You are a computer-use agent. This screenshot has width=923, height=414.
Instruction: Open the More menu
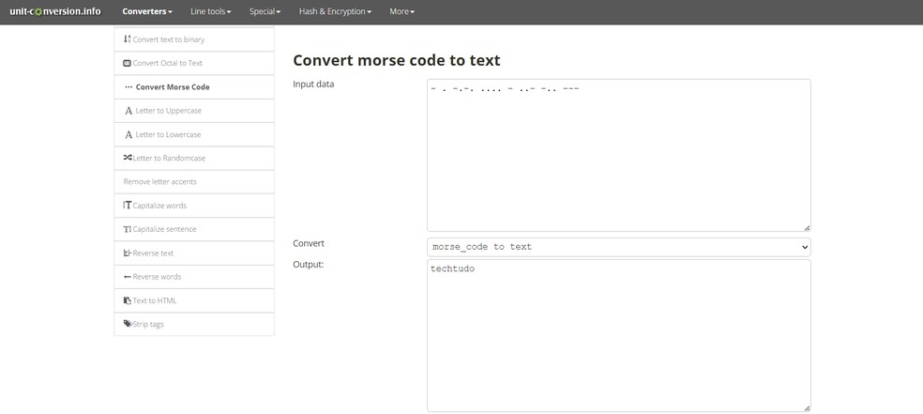[401, 11]
